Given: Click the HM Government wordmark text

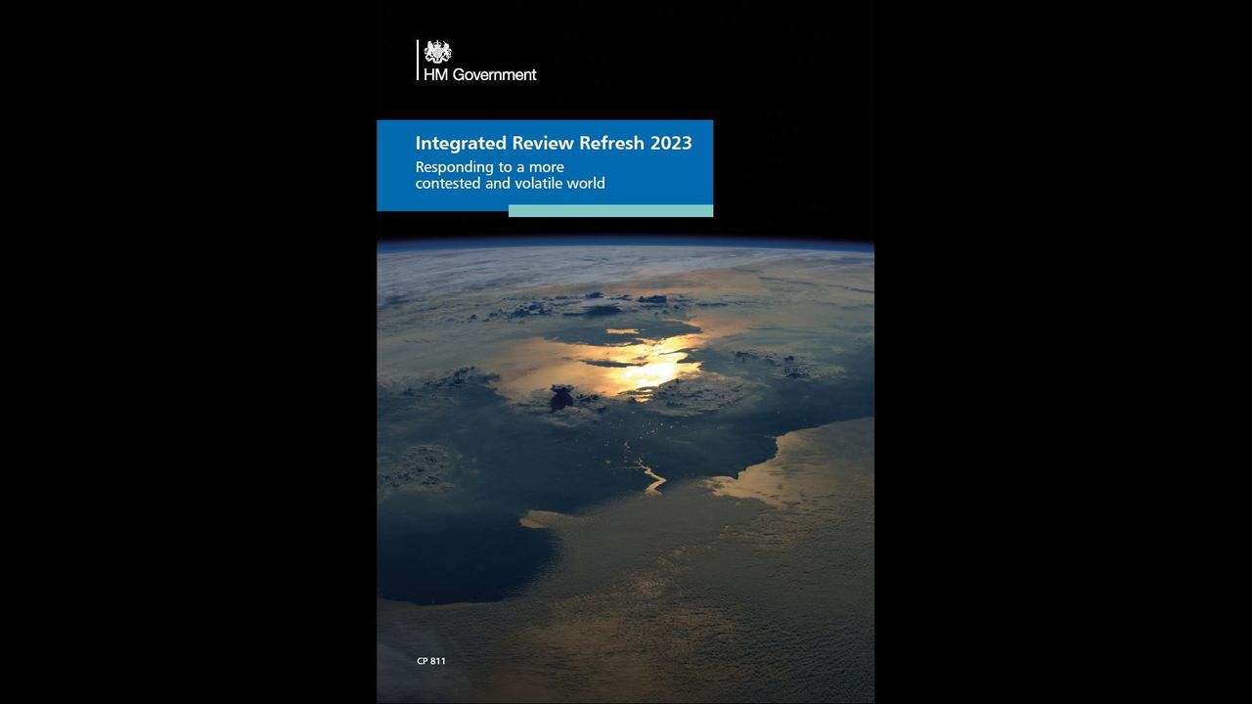Looking at the screenshot, I should [x=480, y=74].
